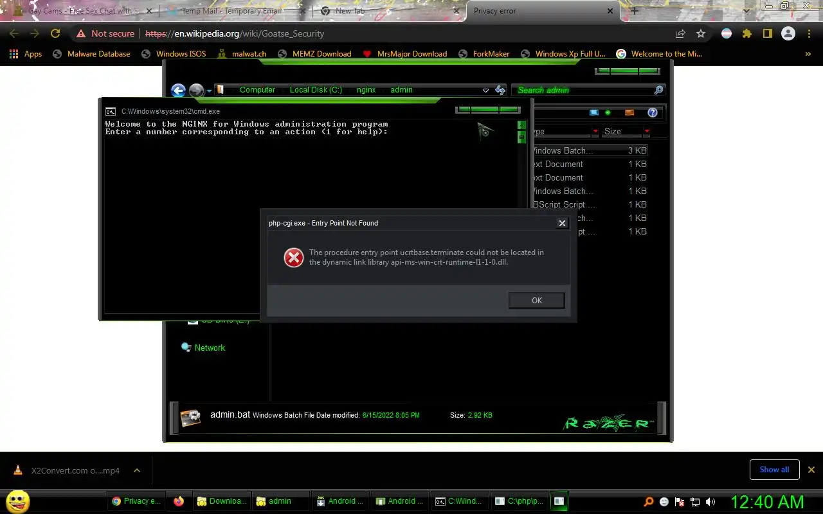Screen dimensions: 823x514
Task: Open Explorer recent locations dropdown arrow
Action: point(209,91)
